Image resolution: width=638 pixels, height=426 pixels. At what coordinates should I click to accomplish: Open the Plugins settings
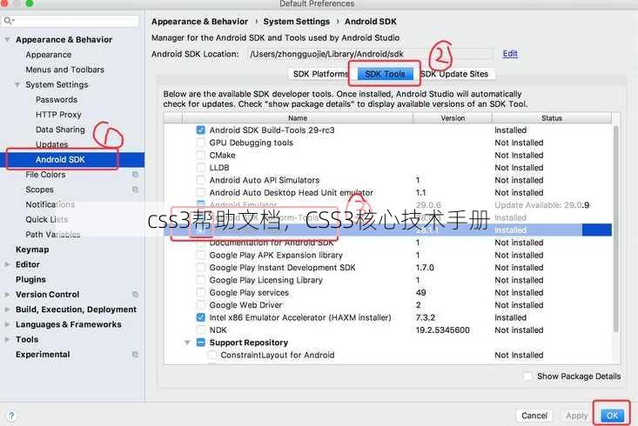[x=30, y=279]
